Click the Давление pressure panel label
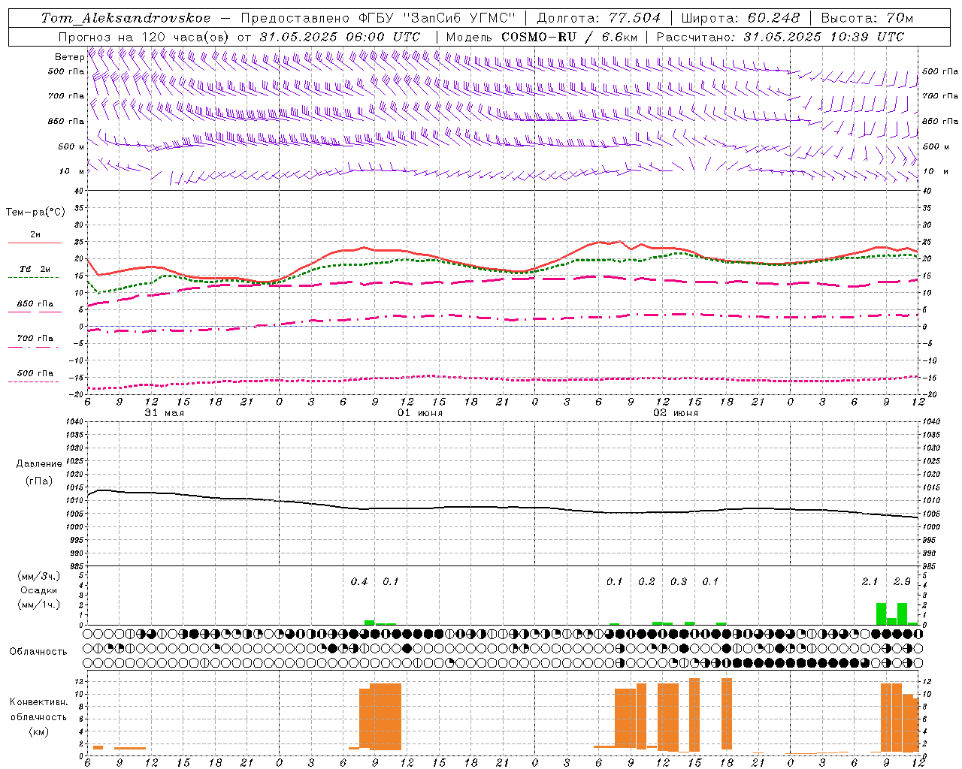 coord(39,464)
